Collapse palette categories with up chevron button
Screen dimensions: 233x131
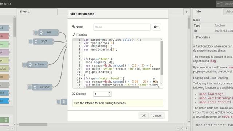[x=8, y=128]
